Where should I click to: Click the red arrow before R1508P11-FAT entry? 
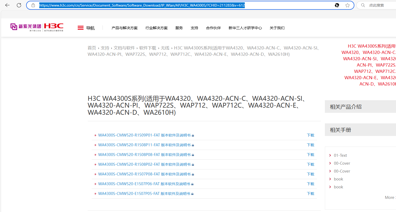(95, 145)
